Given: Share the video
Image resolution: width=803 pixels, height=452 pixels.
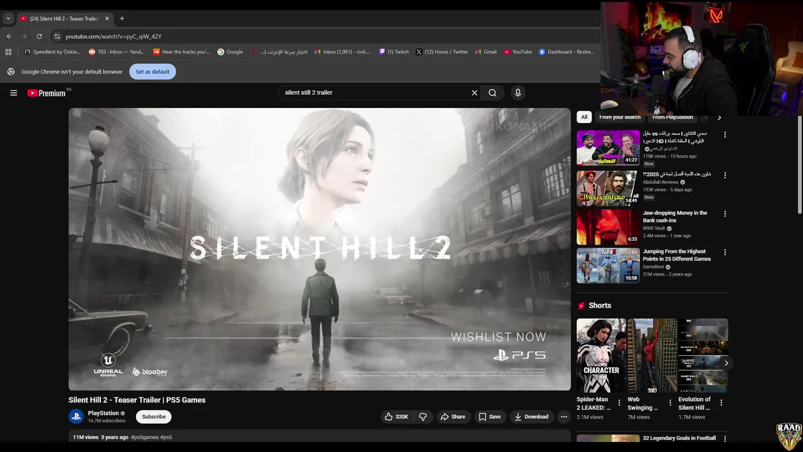Looking at the screenshot, I should pyautogui.click(x=453, y=417).
